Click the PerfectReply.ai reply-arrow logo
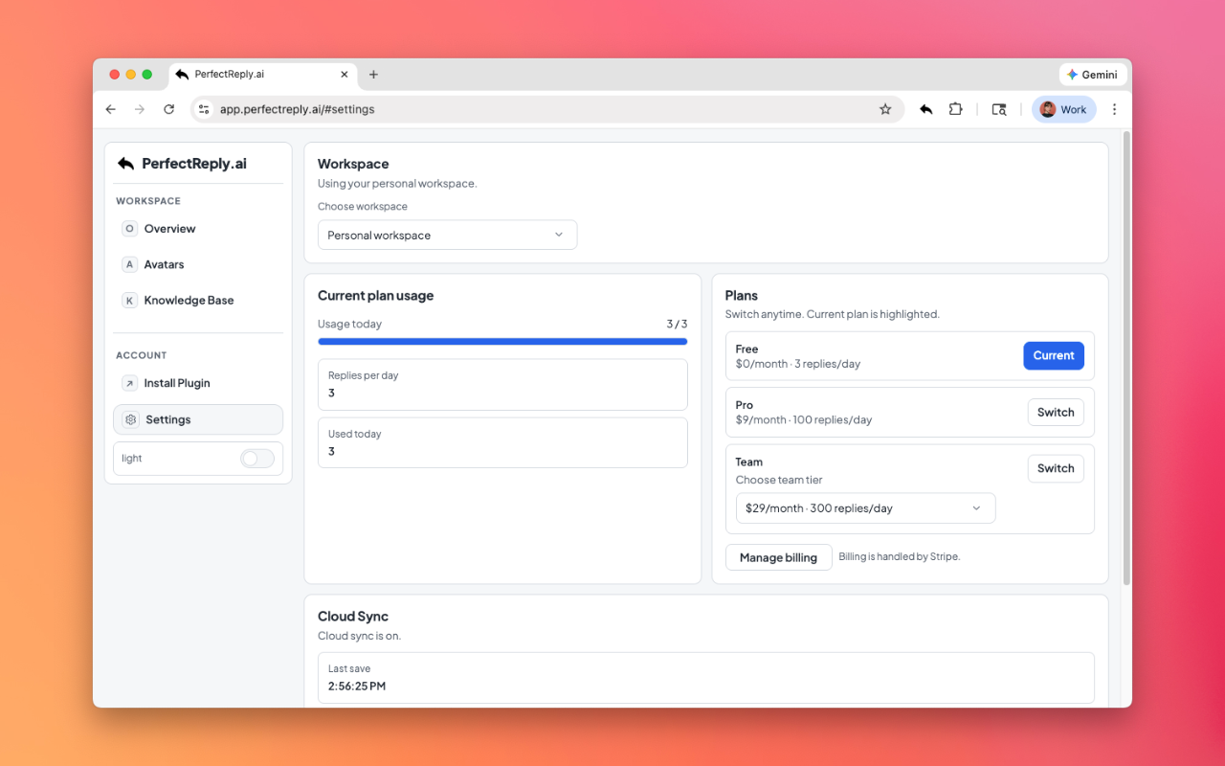 (125, 163)
